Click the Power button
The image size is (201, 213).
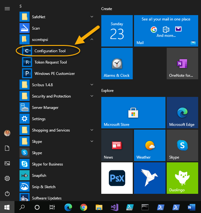point(7,193)
